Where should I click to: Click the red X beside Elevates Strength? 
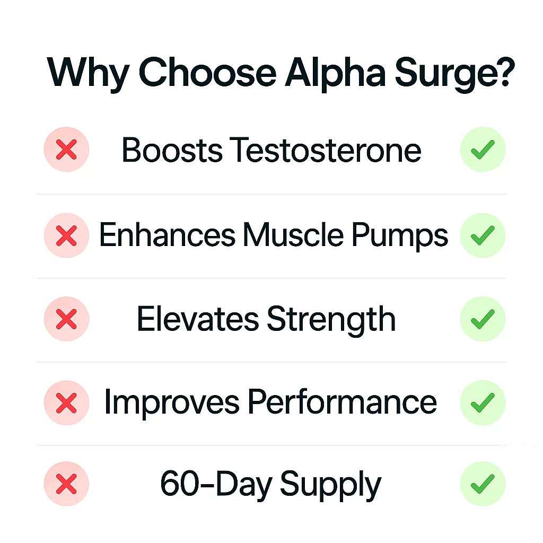[66, 319]
